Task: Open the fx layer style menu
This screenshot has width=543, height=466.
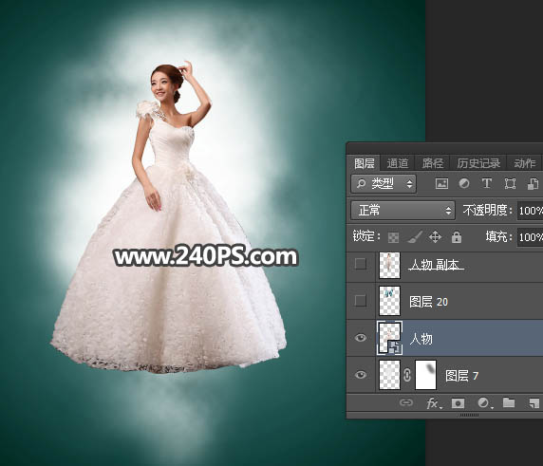Action: tap(434, 403)
